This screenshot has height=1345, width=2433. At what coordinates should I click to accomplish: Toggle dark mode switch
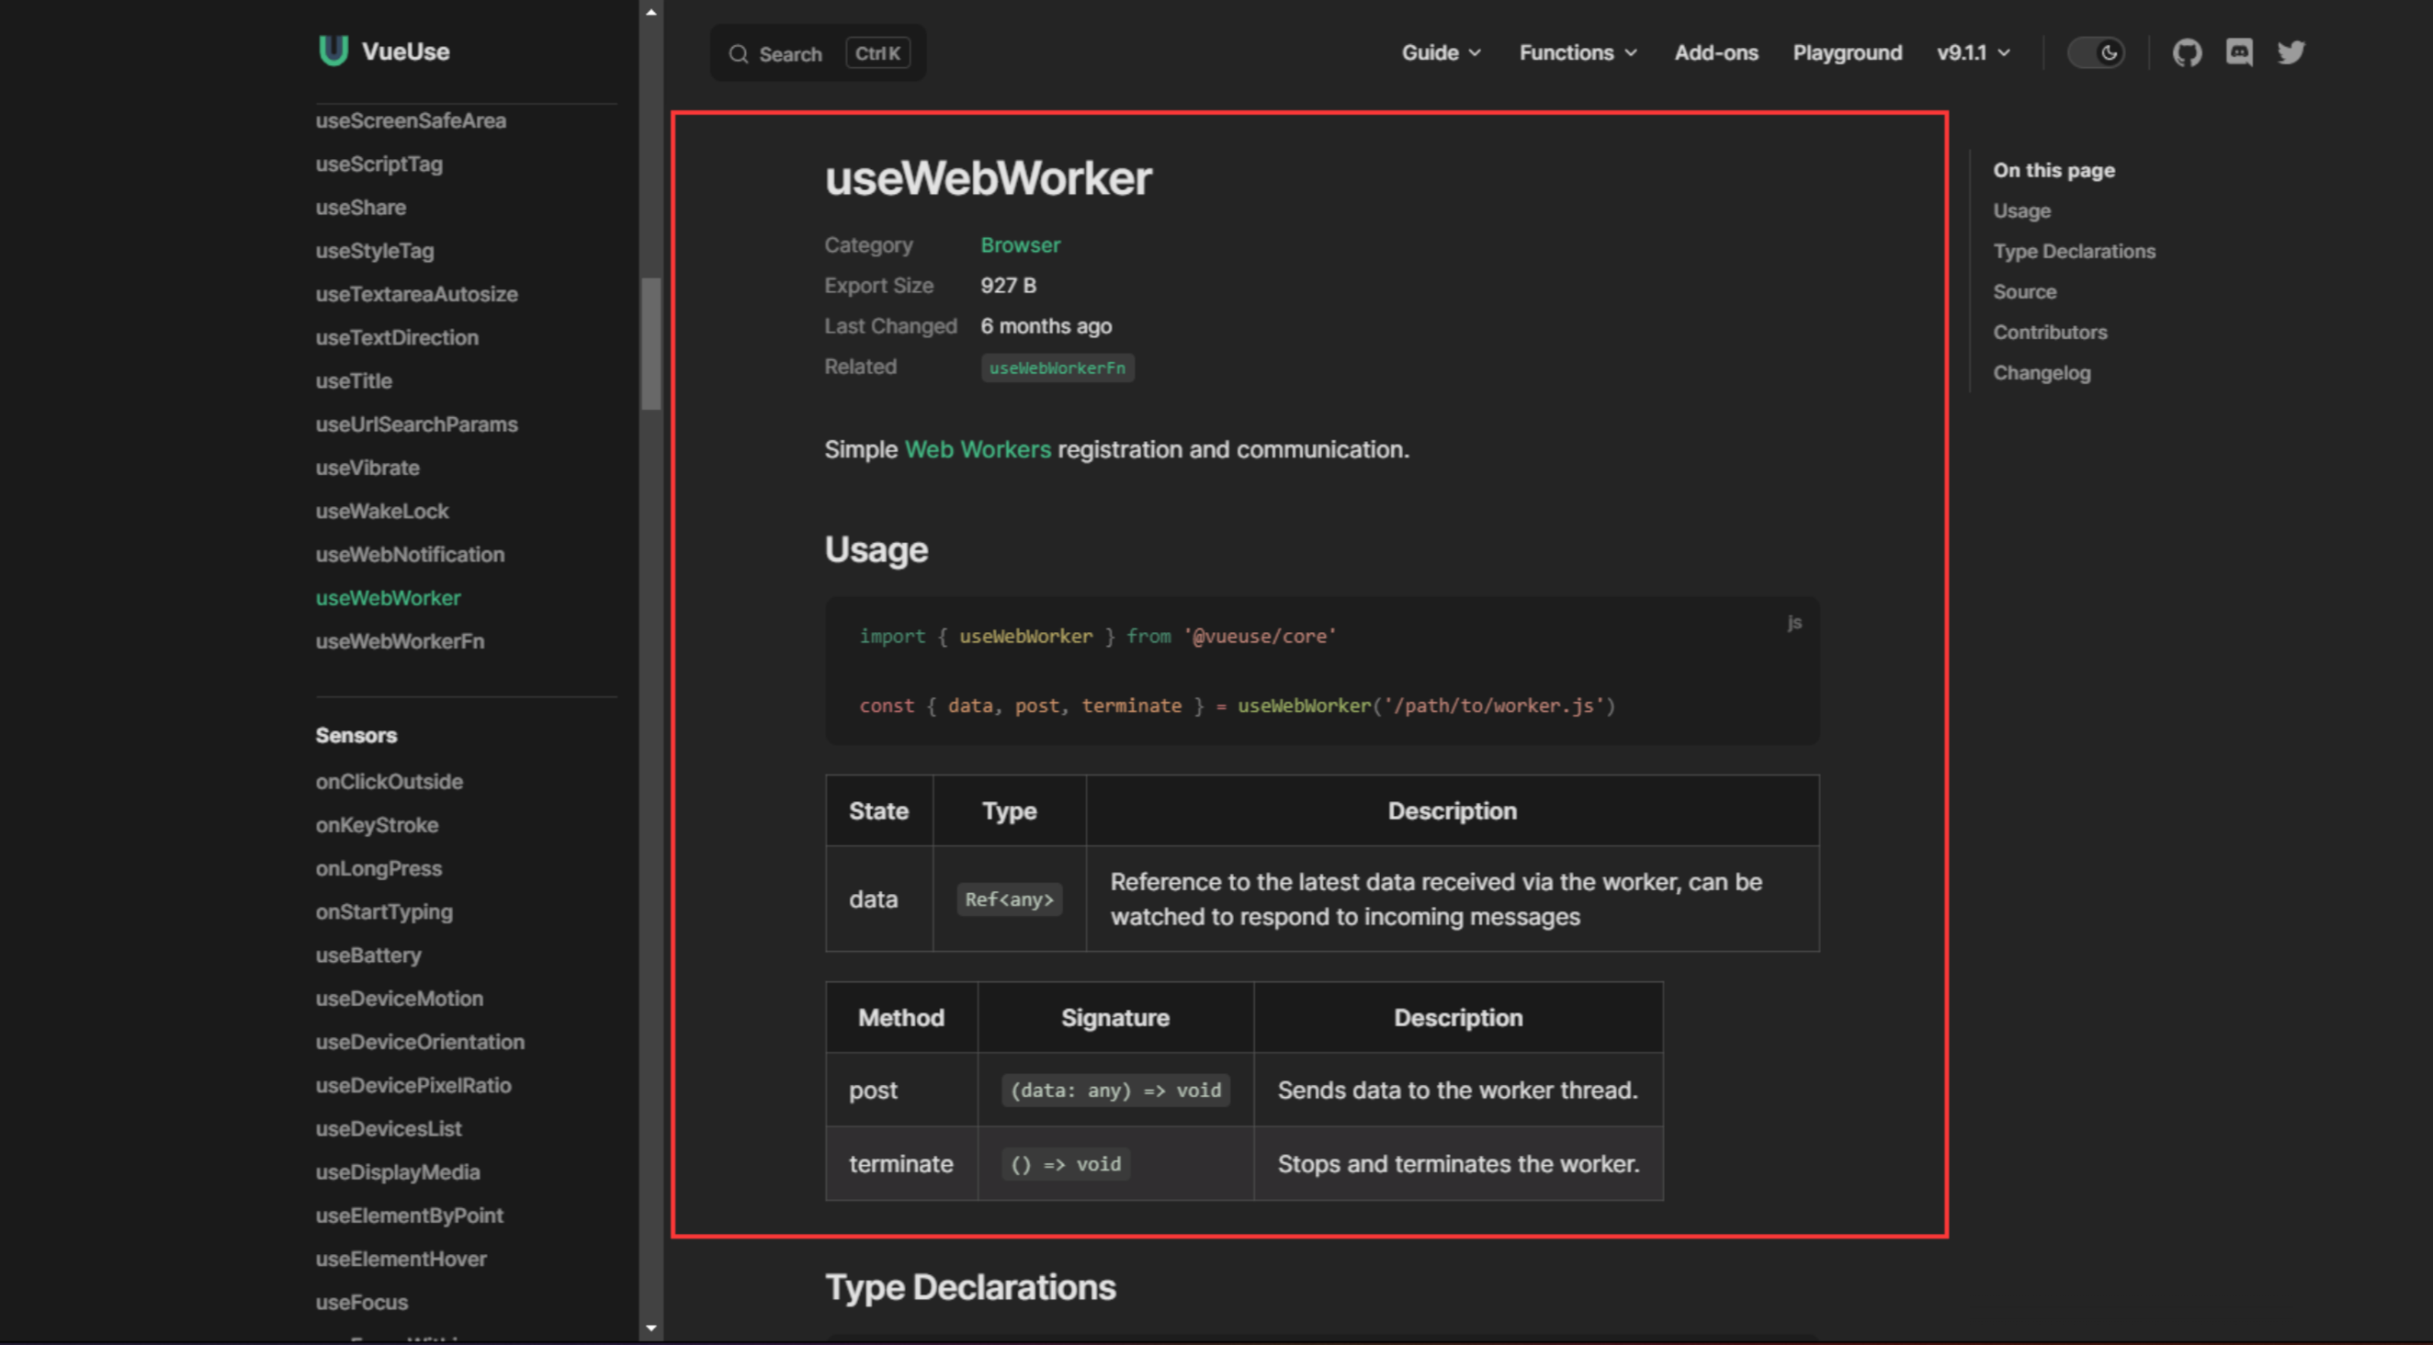(2096, 53)
